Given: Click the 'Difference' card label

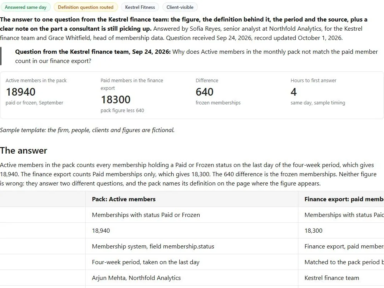Looking at the screenshot, I should pyautogui.click(x=207, y=80).
